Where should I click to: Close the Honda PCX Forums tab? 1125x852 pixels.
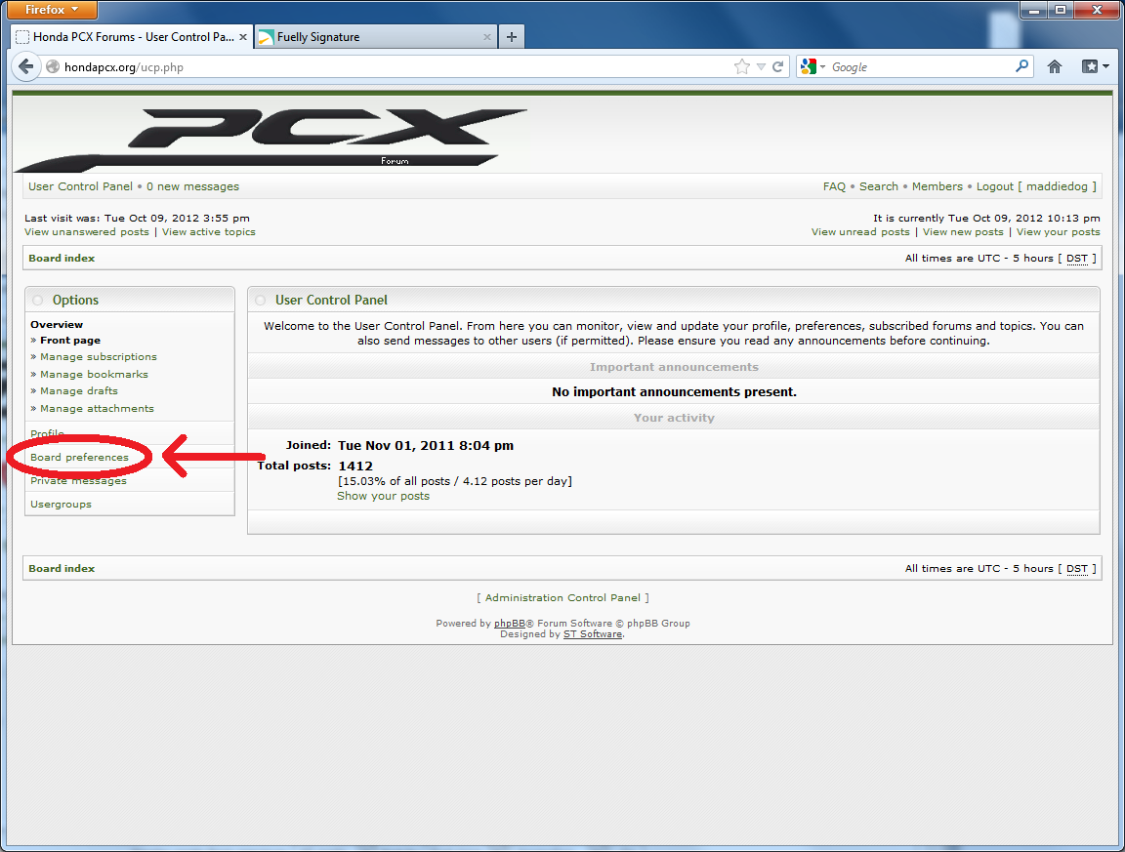pos(243,37)
